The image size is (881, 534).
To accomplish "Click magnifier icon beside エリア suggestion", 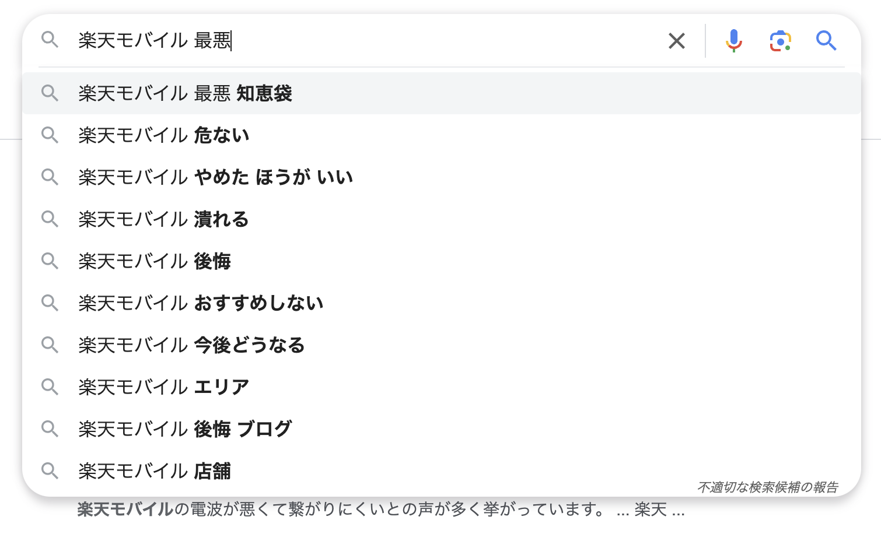I will (x=50, y=387).
